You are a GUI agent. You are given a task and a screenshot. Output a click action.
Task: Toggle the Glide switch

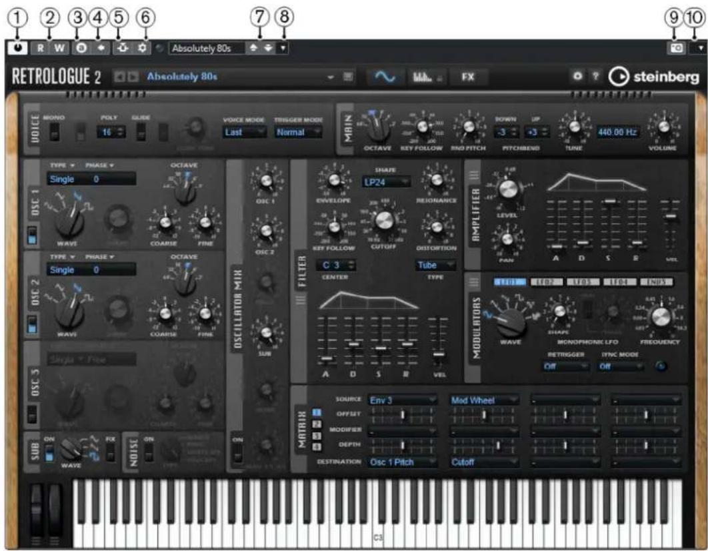click(x=141, y=132)
